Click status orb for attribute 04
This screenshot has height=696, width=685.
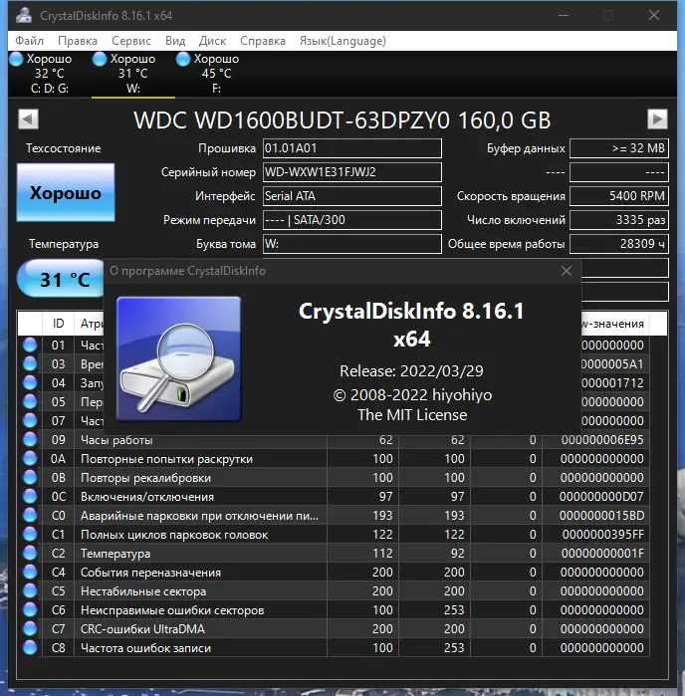click(x=30, y=382)
